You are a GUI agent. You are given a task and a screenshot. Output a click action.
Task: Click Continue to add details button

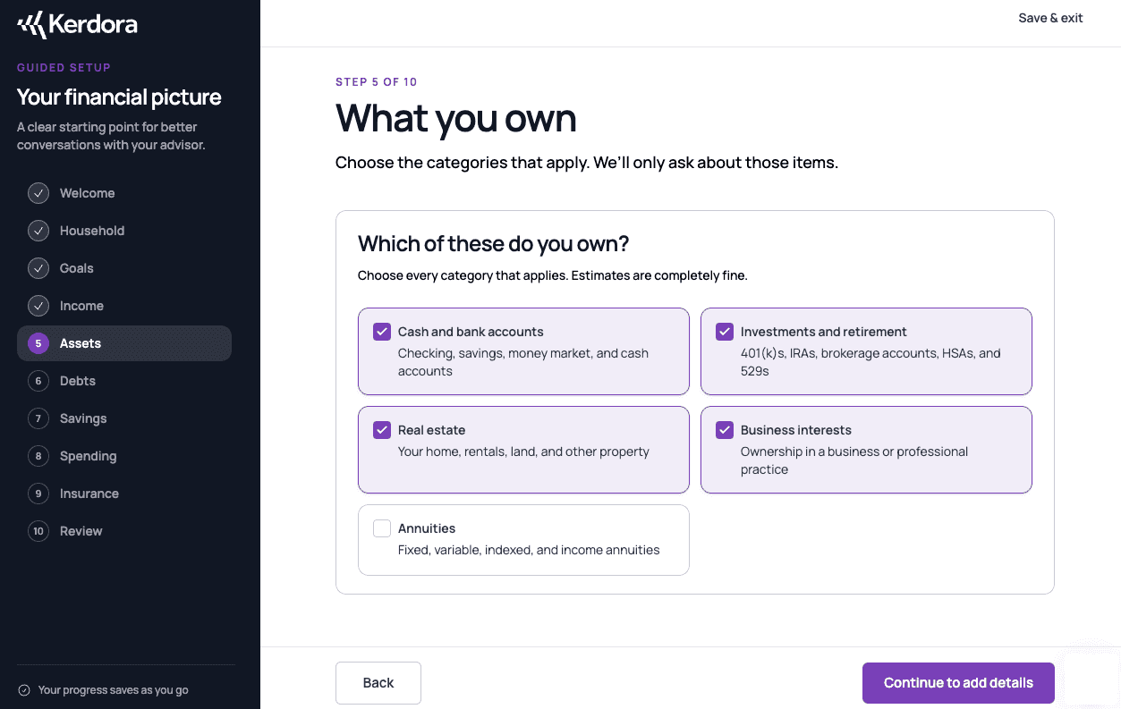click(958, 683)
